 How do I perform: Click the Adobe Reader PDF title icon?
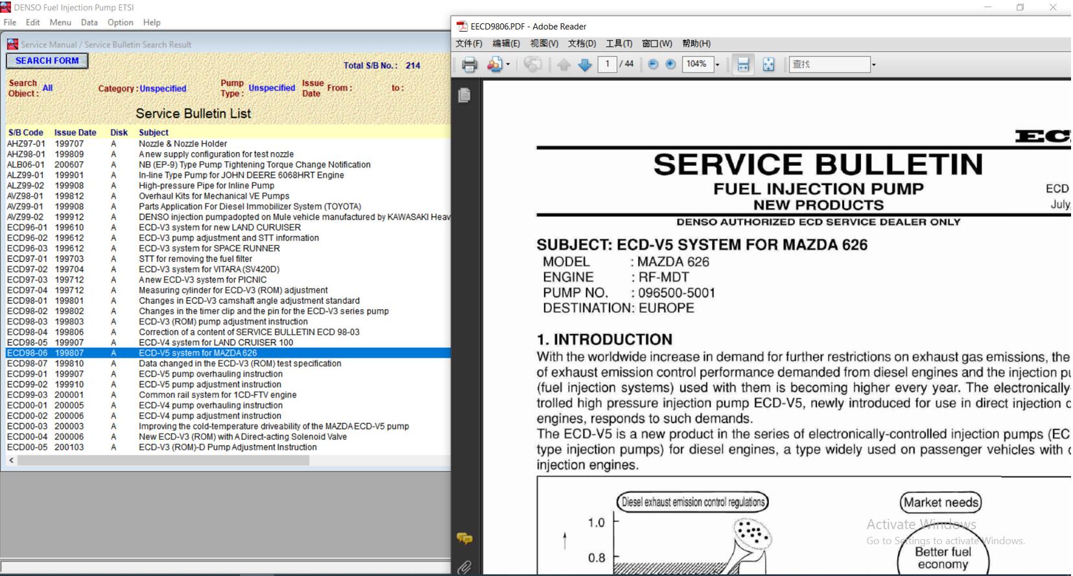click(x=462, y=26)
